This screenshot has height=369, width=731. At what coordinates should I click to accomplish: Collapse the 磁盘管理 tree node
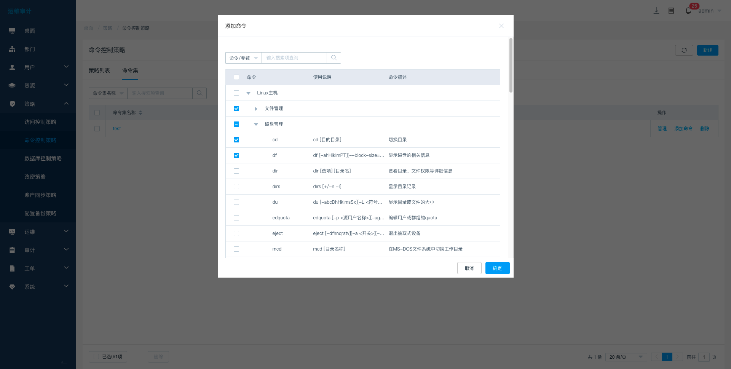(256, 125)
